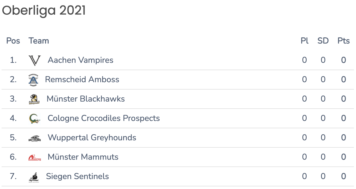The width and height of the screenshot is (356, 189).
Task: Click the Münster Blackhawks hawk logo
Action: coord(34,99)
